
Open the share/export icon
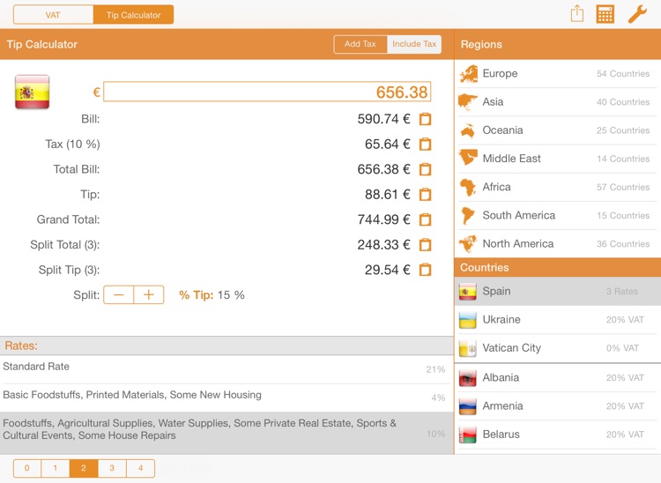click(x=576, y=13)
